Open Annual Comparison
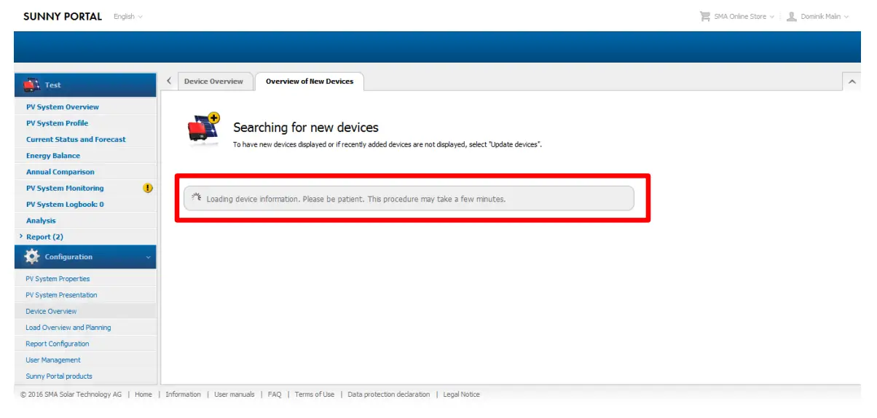Image resolution: width=877 pixels, height=418 pixels. (60, 172)
